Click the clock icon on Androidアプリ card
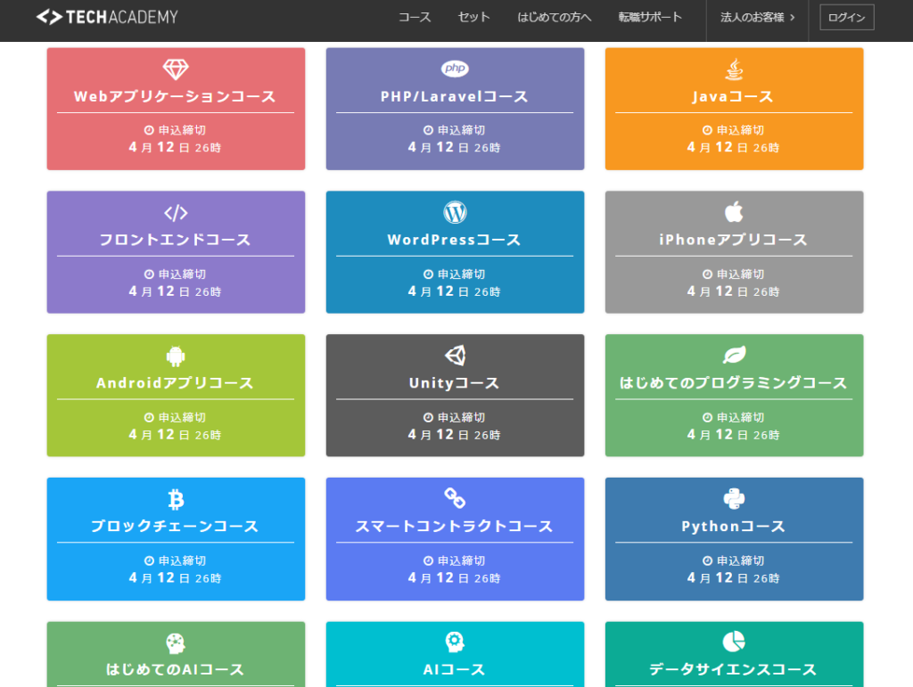913x687 pixels. (x=149, y=417)
